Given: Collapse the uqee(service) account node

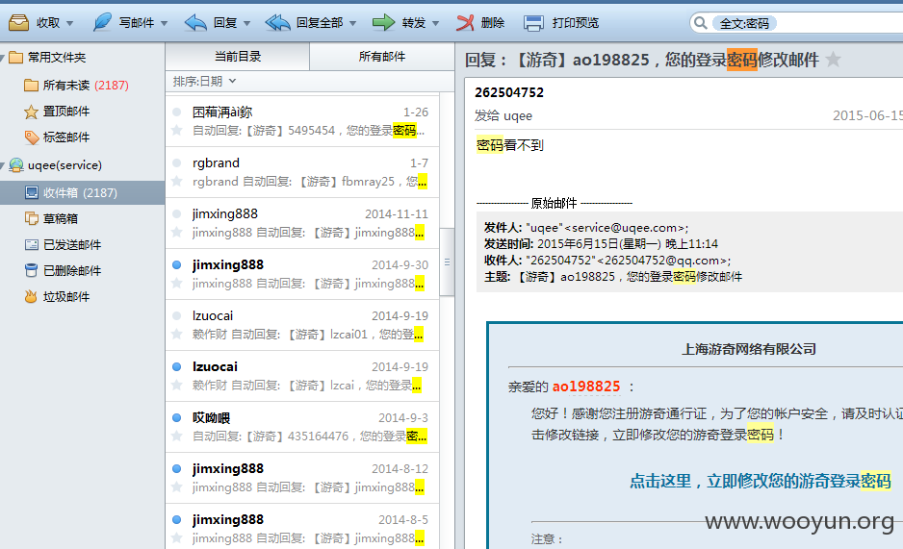Looking at the screenshot, I should pos(3,165).
